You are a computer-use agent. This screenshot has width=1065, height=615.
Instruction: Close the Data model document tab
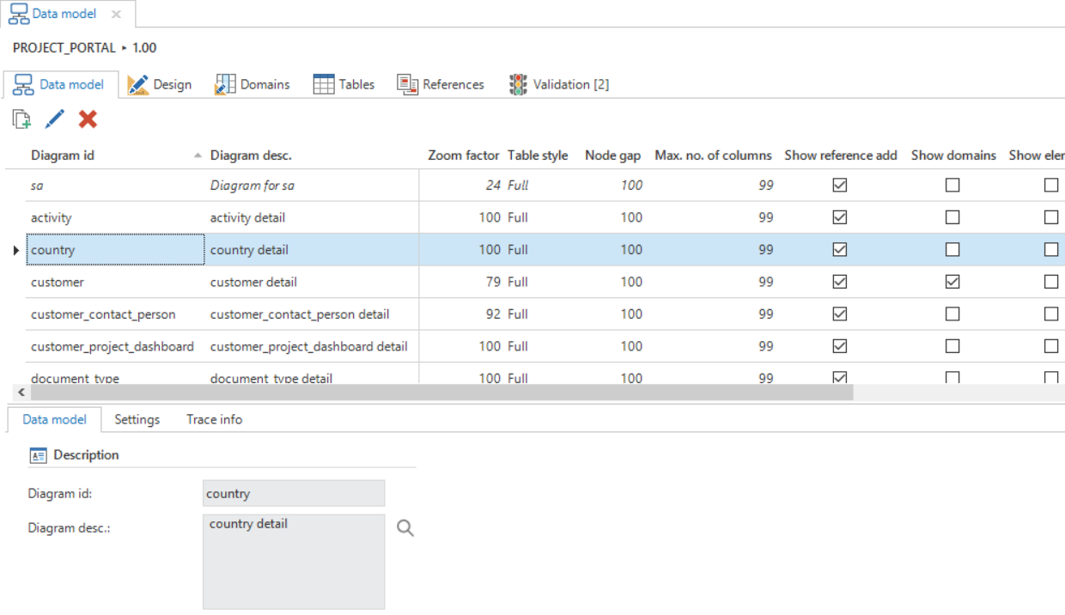tap(117, 15)
